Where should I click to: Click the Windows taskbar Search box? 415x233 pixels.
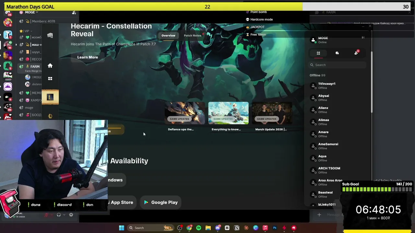coord(150,228)
